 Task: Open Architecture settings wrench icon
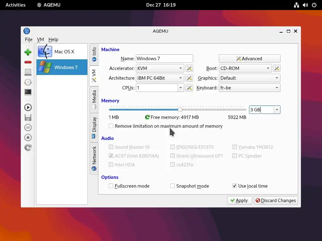pyautogui.click(x=189, y=78)
